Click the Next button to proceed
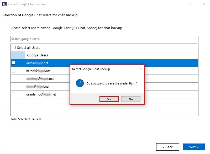 (194, 147)
